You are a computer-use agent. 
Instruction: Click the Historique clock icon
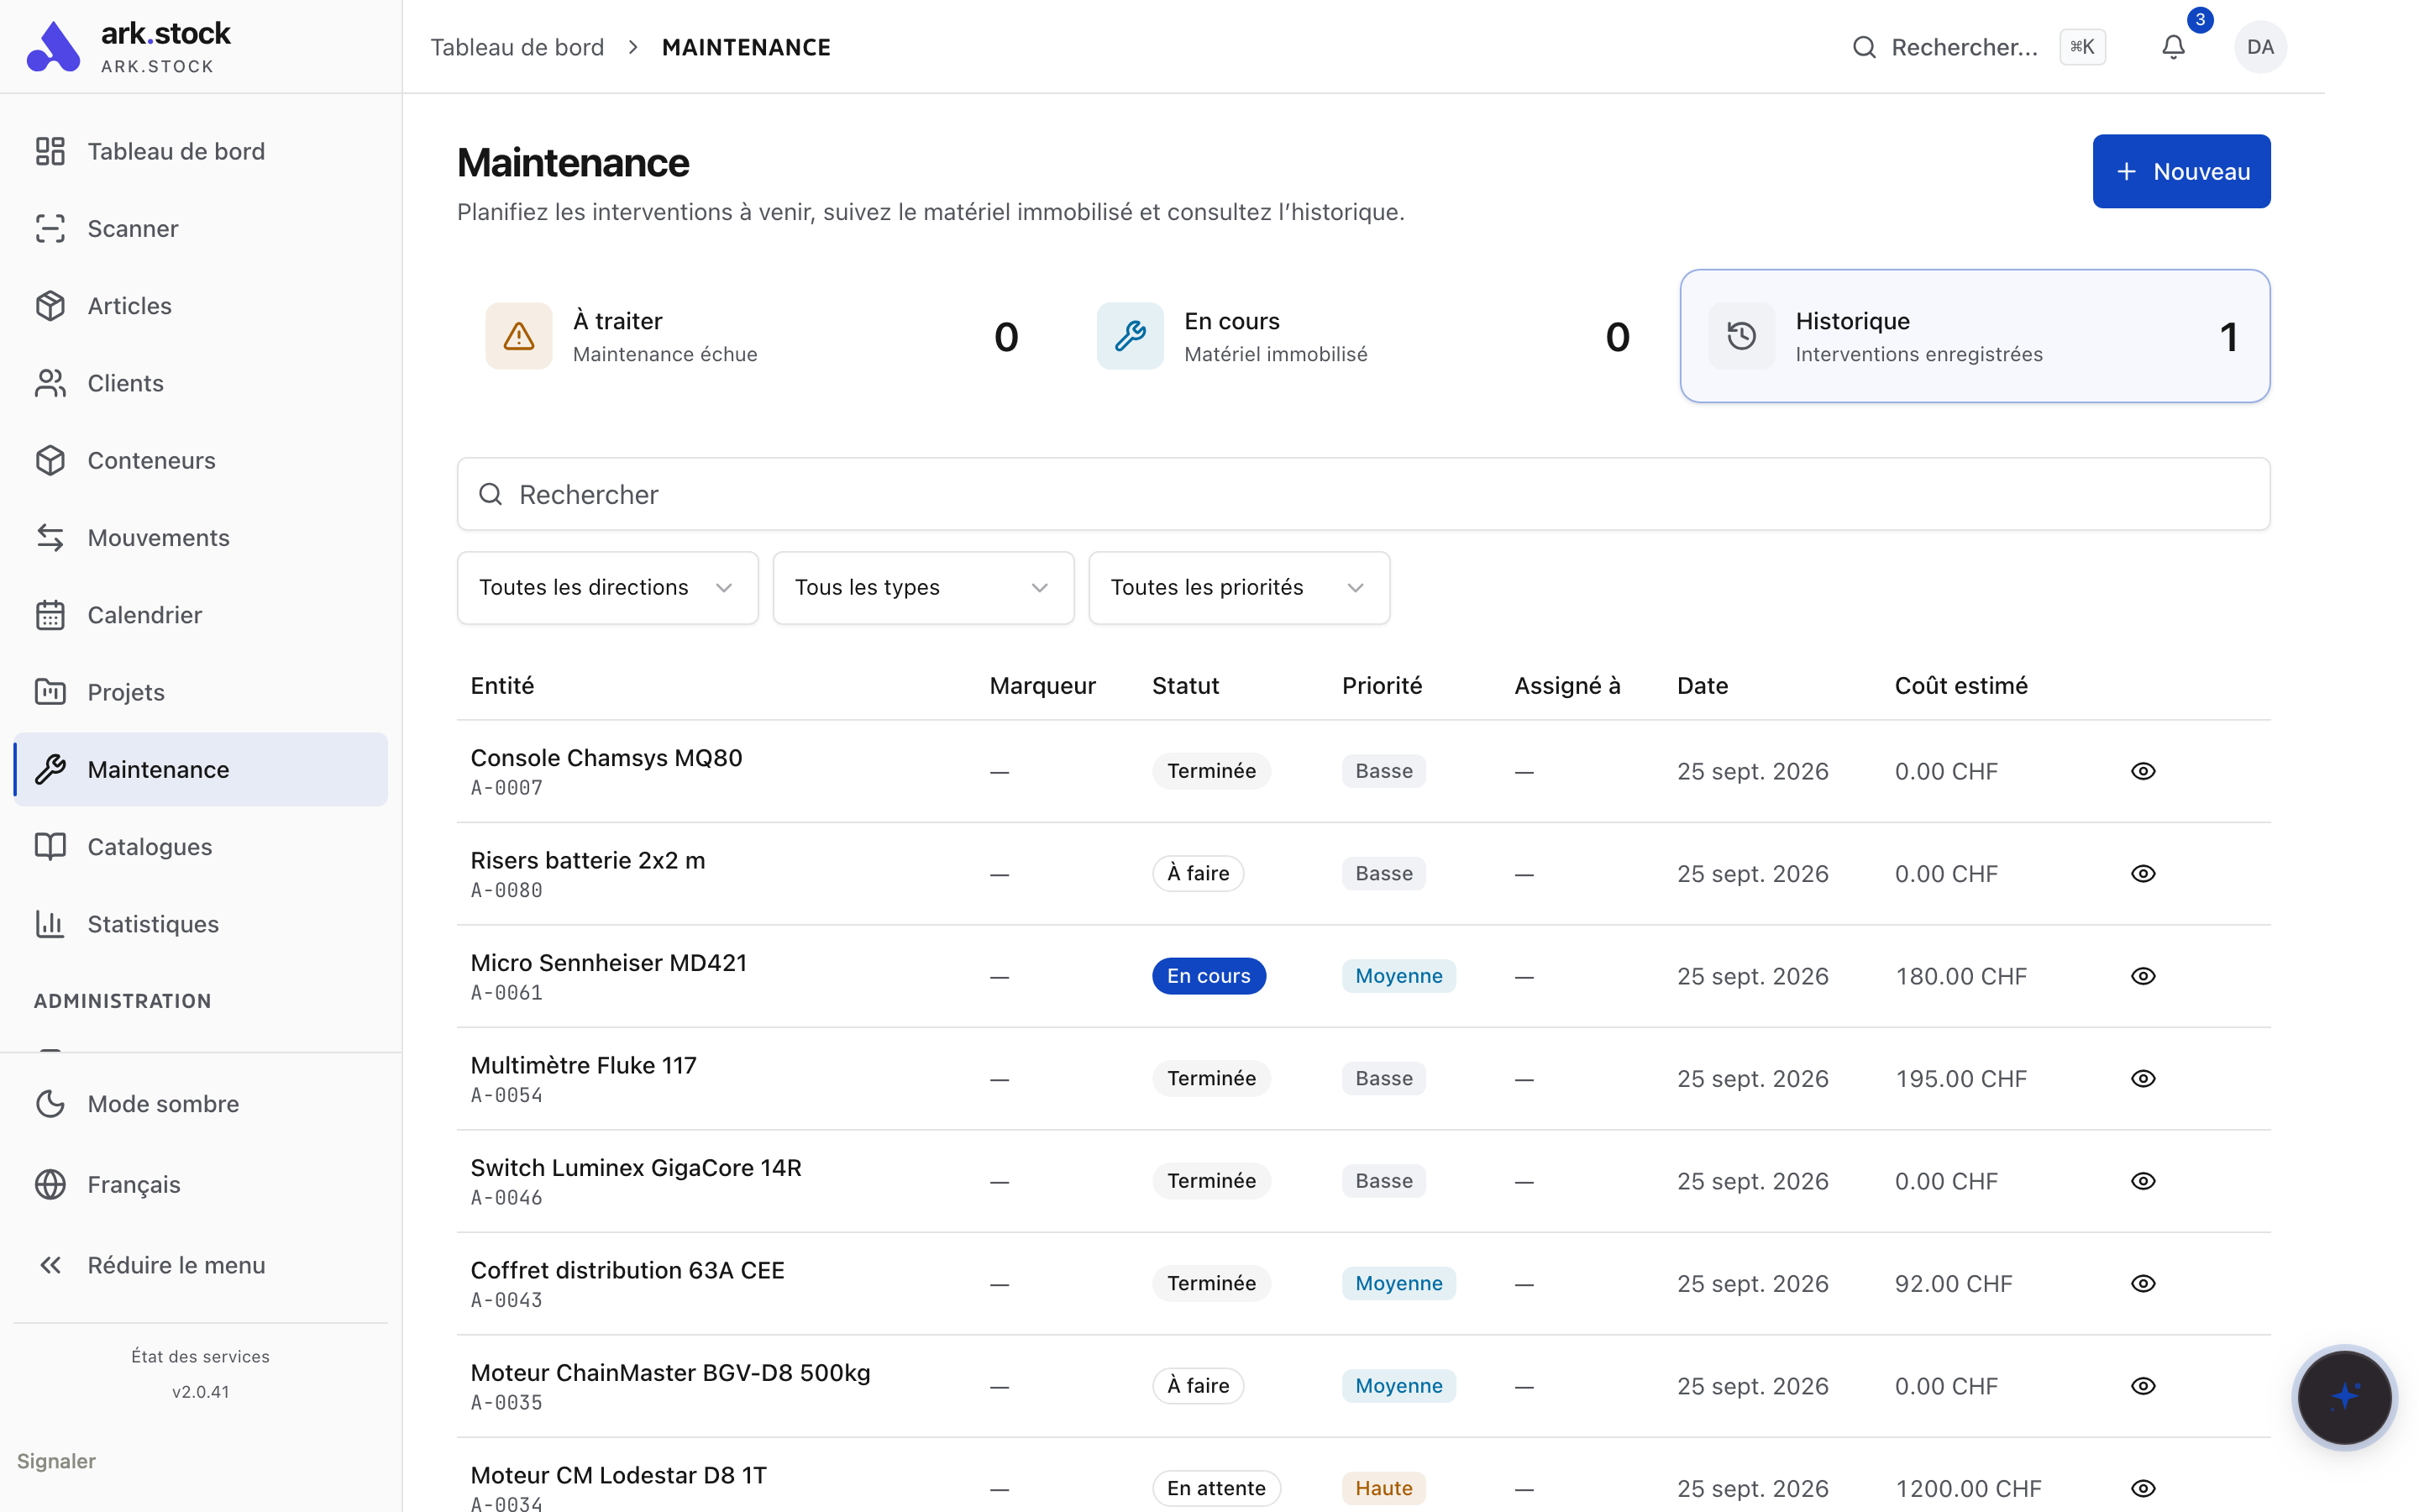(x=1741, y=336)
